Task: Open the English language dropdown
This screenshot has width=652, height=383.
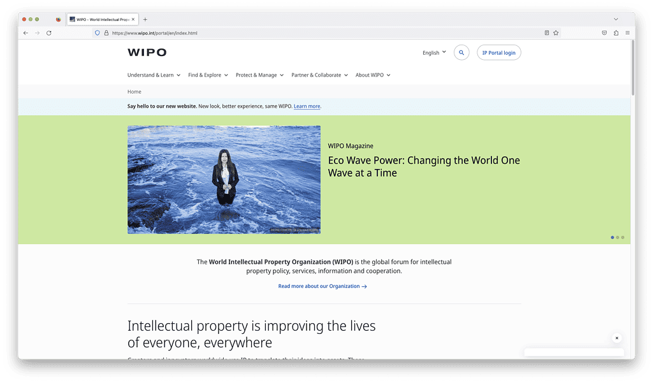Action: [434, 53]
